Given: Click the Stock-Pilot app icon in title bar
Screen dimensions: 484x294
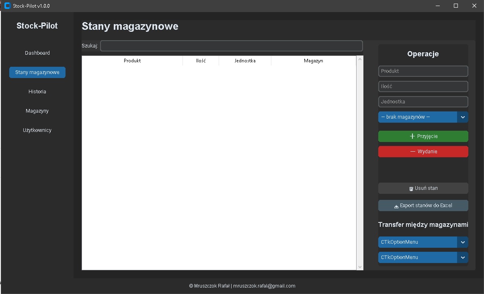Looking at the screenshot, I should tap(7, 6).
